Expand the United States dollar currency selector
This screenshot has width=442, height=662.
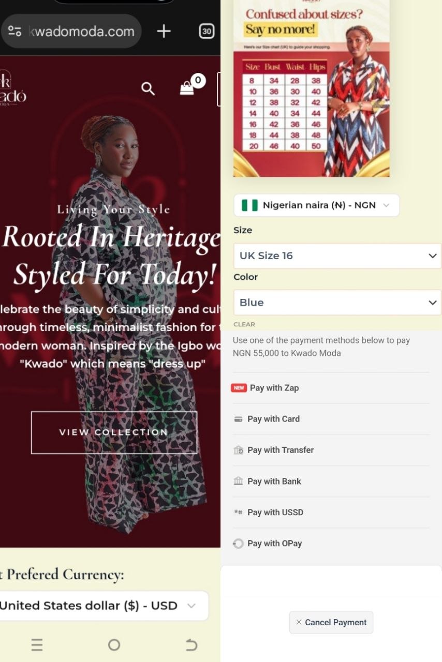point(104,606)
